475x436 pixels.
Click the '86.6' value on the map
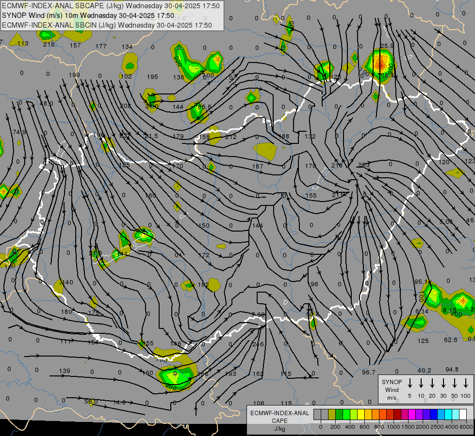pos(204,107)
